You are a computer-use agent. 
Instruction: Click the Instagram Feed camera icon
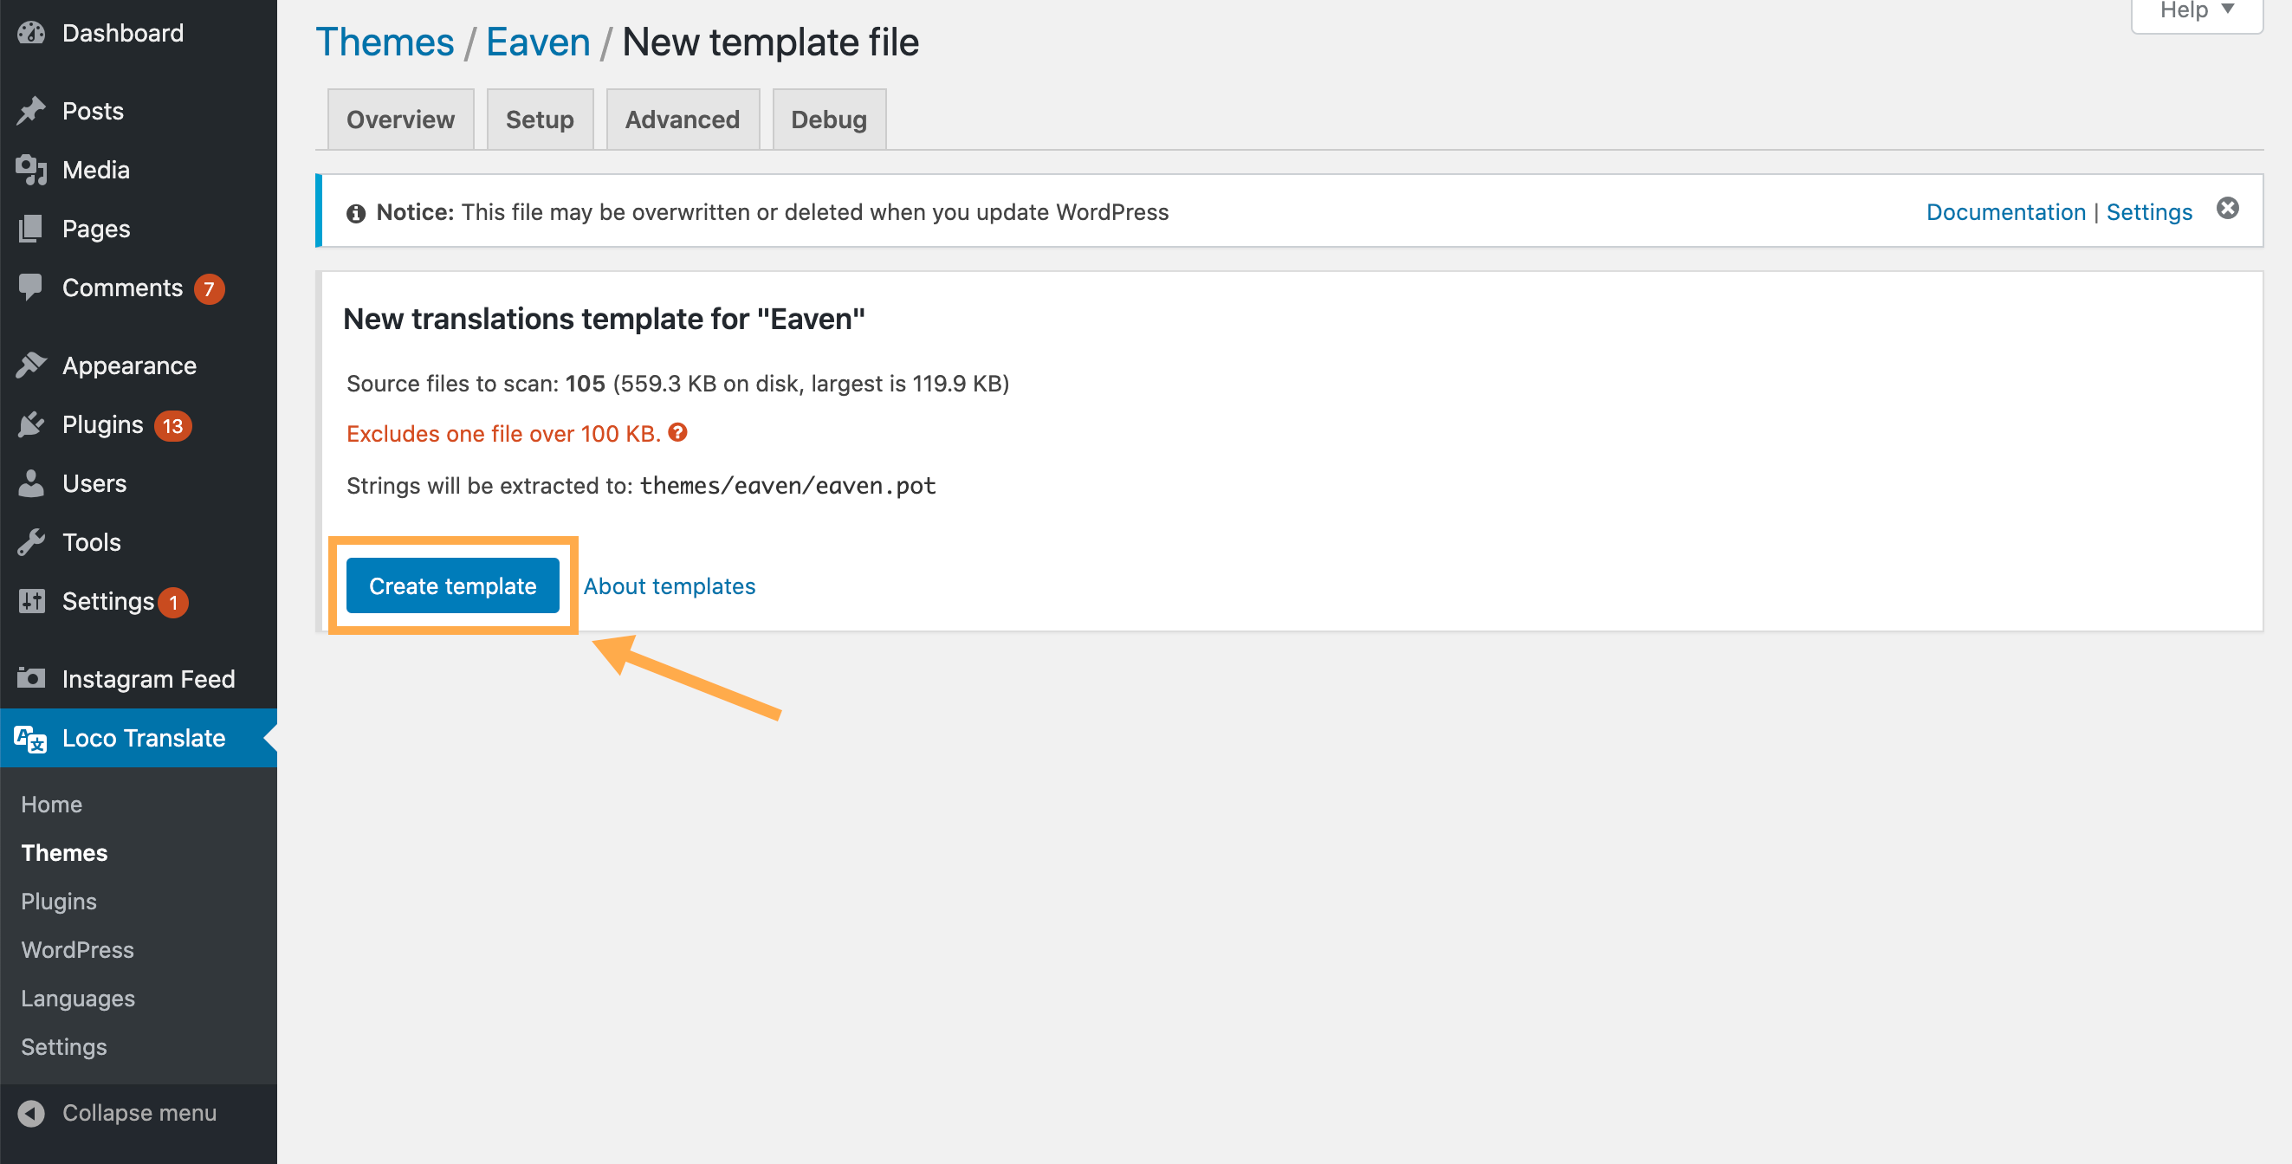(31, 678)
